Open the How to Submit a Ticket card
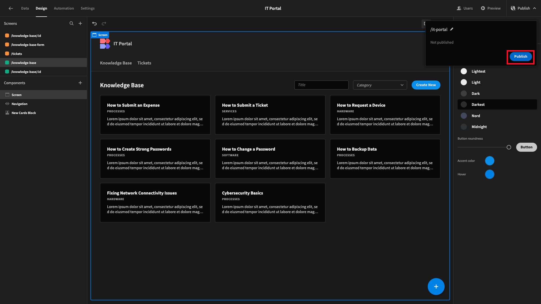The width and height of the screenshot is (541, 304). [270, 115]
